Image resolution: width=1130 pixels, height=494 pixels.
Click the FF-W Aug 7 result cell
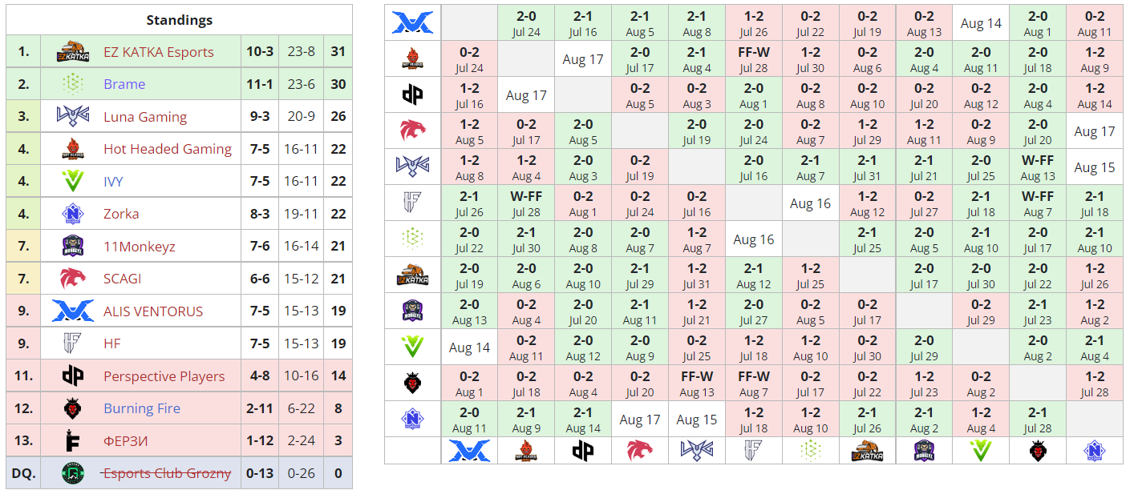point(754,384)
